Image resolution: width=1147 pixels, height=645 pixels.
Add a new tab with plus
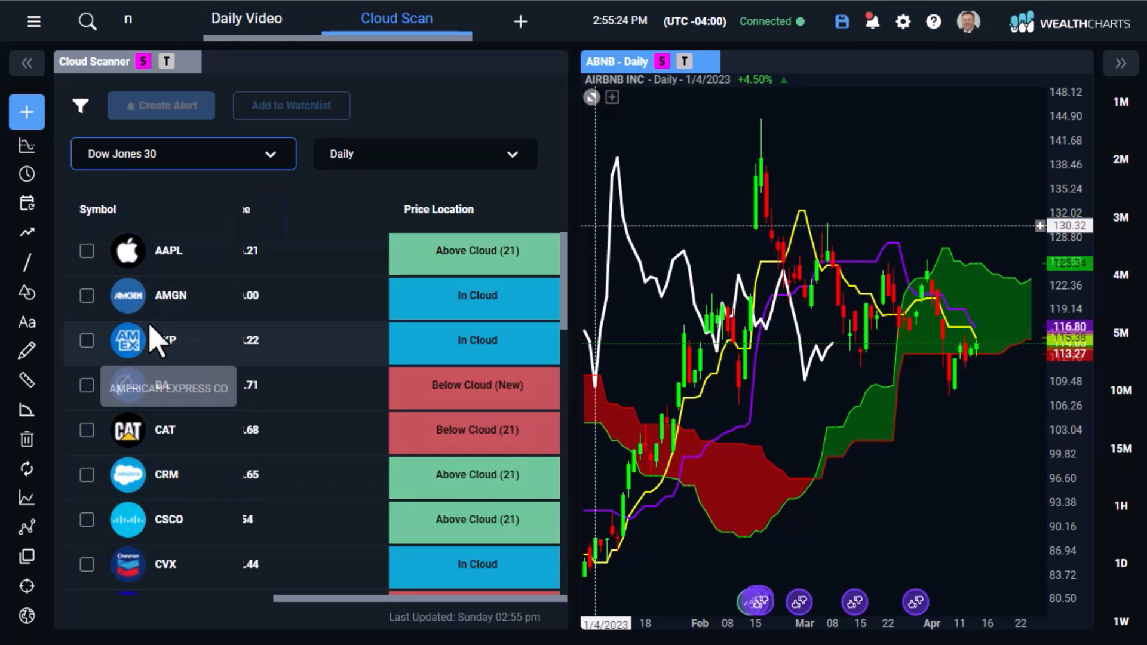pos(520,22)
